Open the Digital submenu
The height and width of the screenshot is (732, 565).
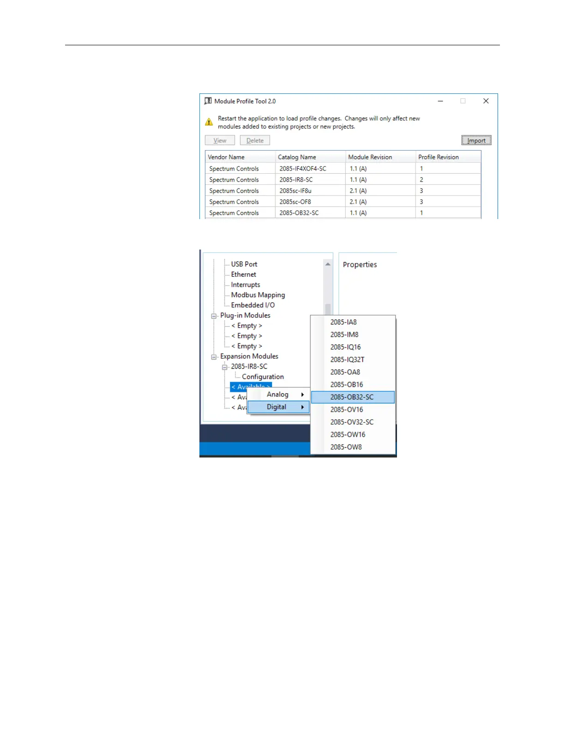click(278, 407)
